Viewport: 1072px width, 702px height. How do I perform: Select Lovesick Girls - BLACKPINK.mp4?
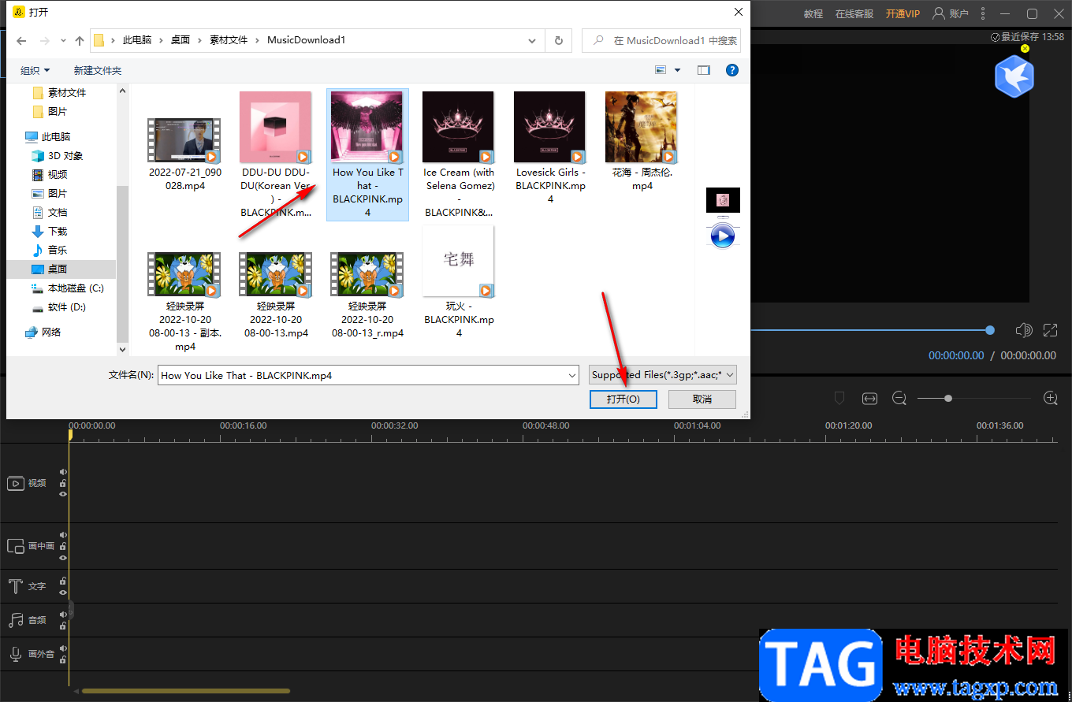[550, 148]
